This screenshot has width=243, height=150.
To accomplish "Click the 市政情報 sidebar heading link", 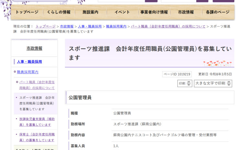I will (x=34, y=48).
